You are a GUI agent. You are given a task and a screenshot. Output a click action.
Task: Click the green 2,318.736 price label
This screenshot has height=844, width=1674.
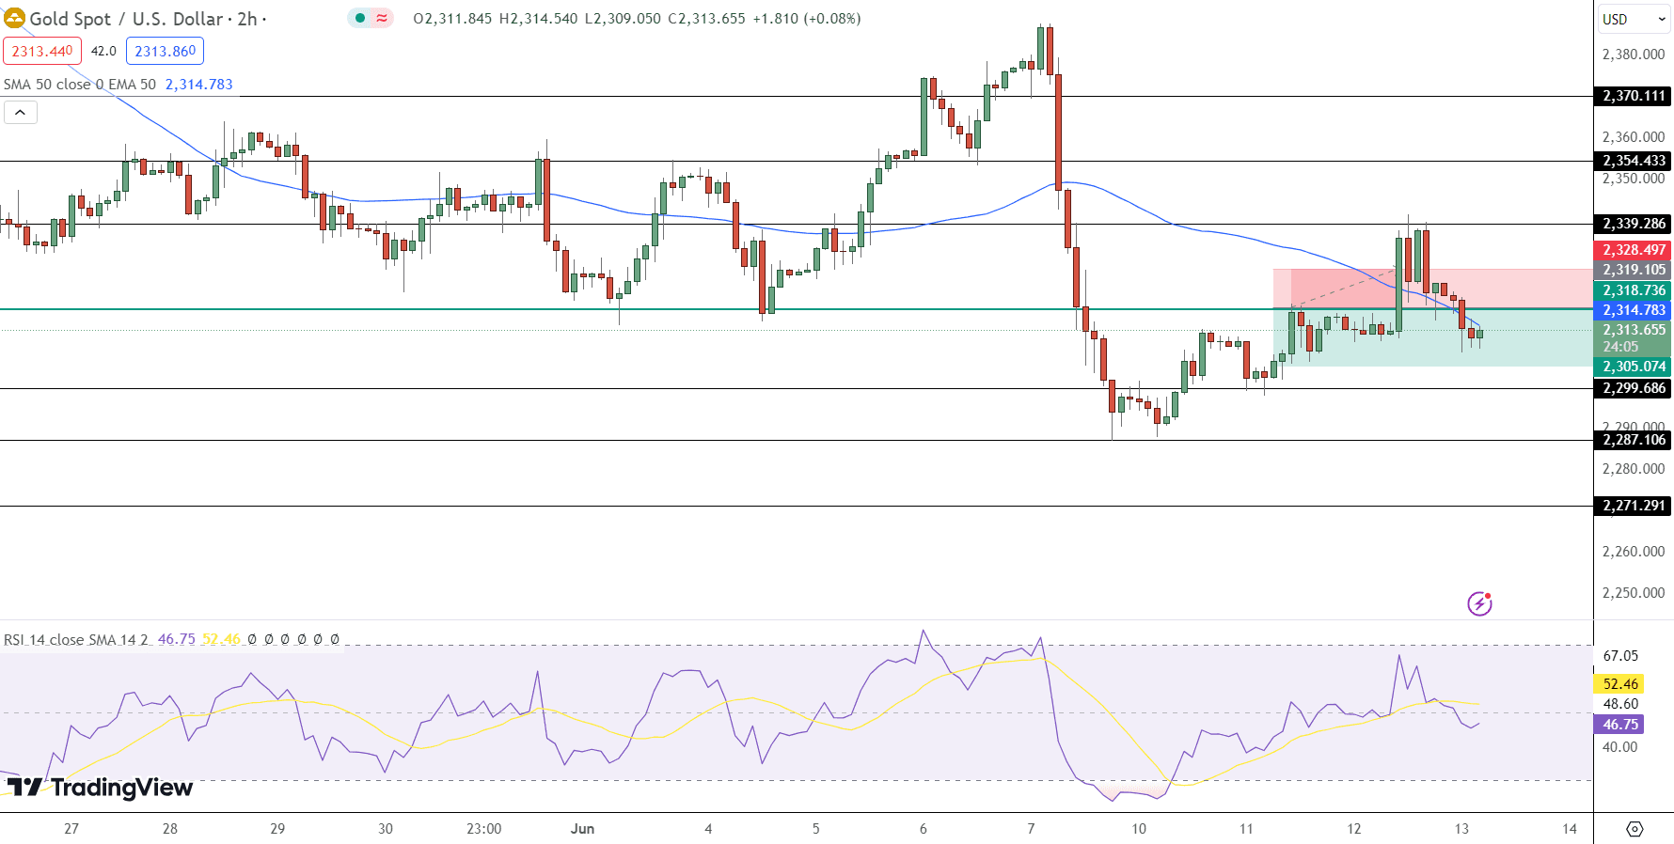(x=1634, y=290)
